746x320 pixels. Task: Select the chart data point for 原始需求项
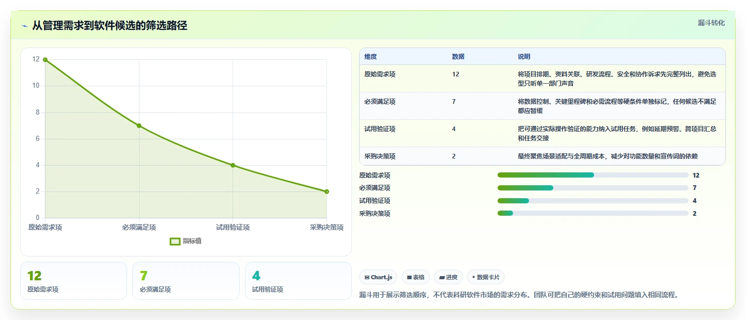coord(45,60)
